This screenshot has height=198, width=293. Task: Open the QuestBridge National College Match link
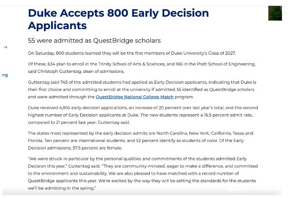[x=134, y=97]
